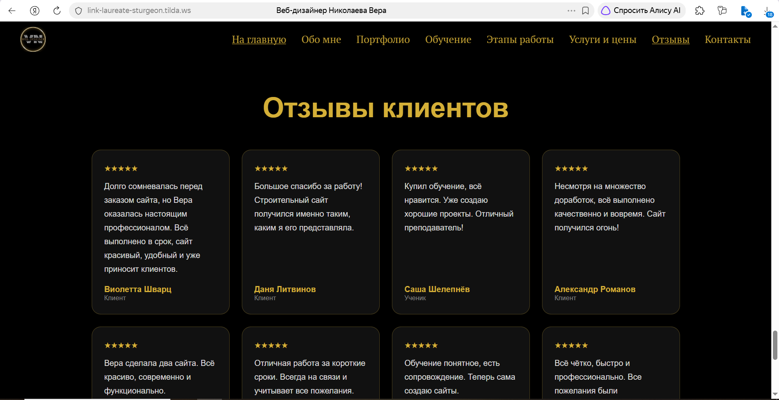The width and height of the screenshot is (779, 400).
Task: Open the Контакты menu link
Action: click(x=728, y=39)
